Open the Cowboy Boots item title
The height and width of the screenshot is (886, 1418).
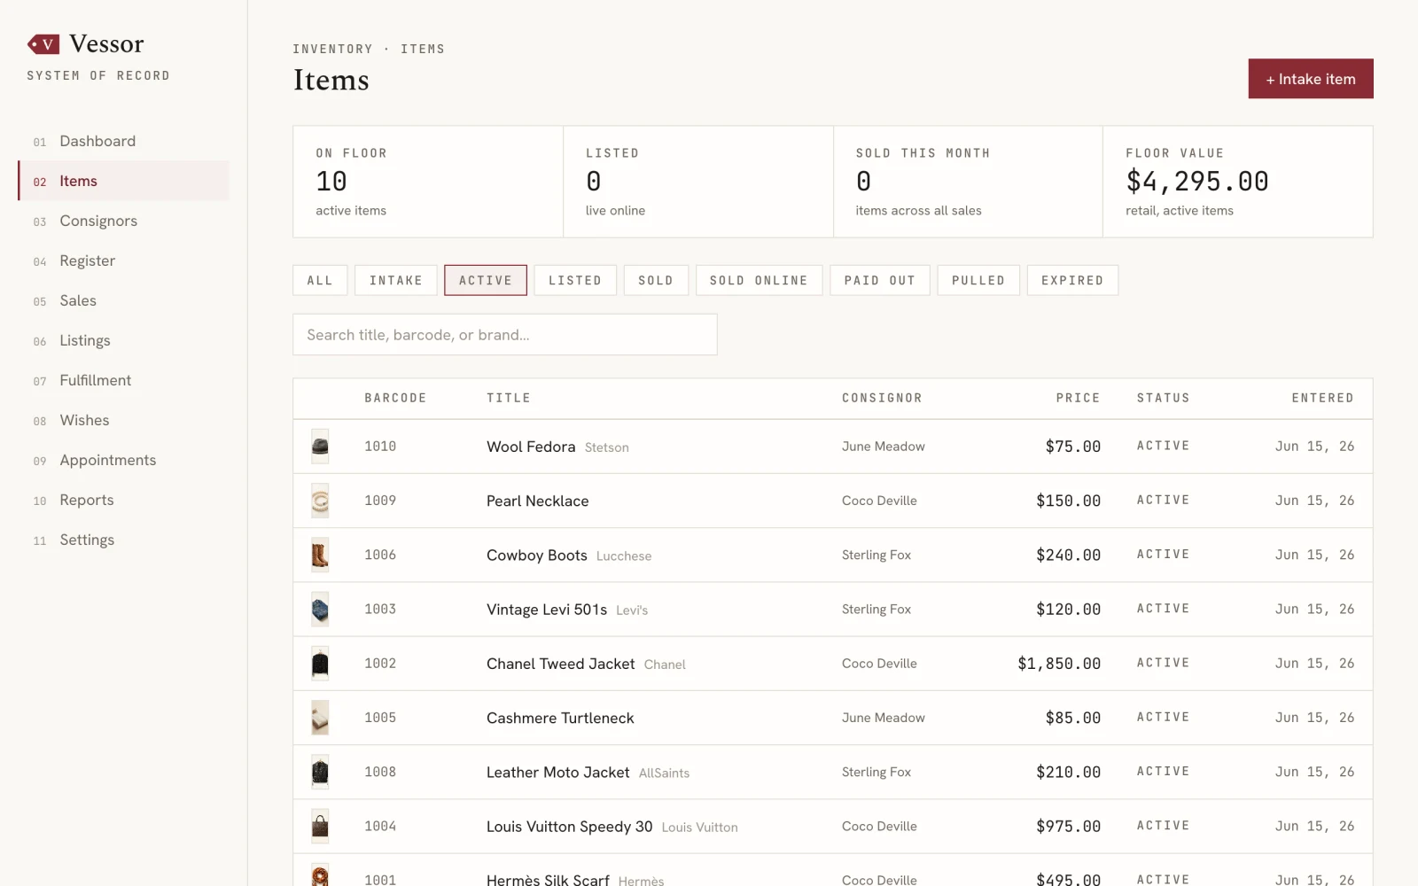point(536,556)
